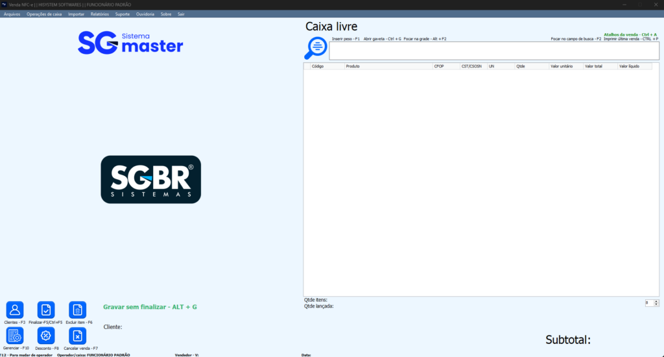This screenshot has height=357, width=664.
Task: Click the Inserir peso - F1 hint
Action: (346, 39)
